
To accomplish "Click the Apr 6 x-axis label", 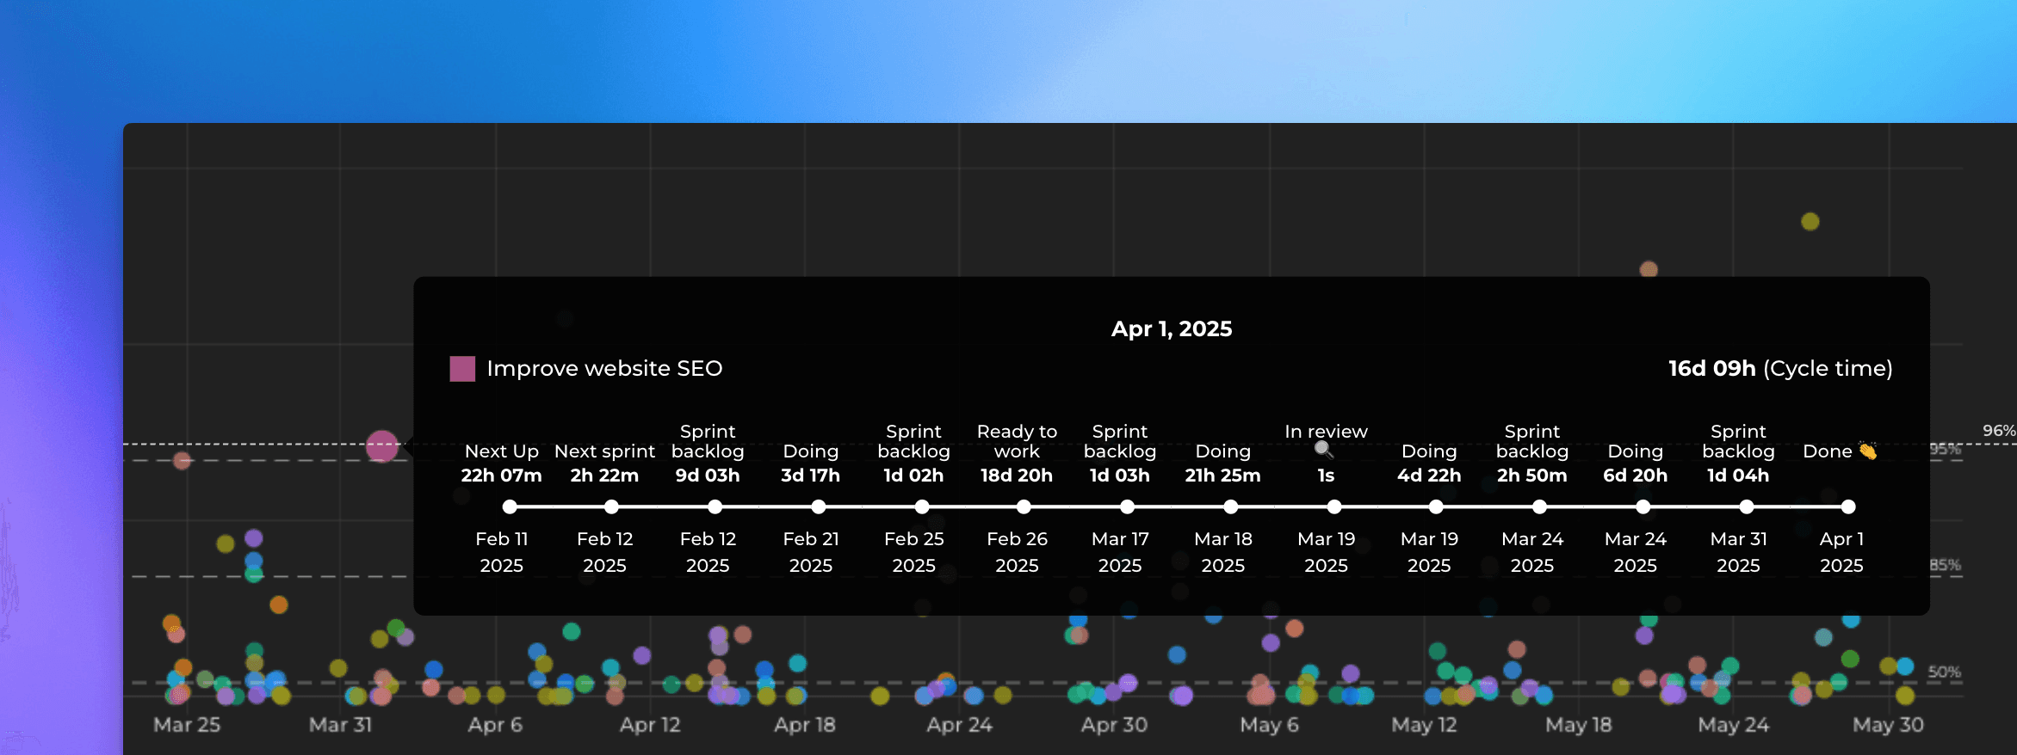I will (495, 725).
